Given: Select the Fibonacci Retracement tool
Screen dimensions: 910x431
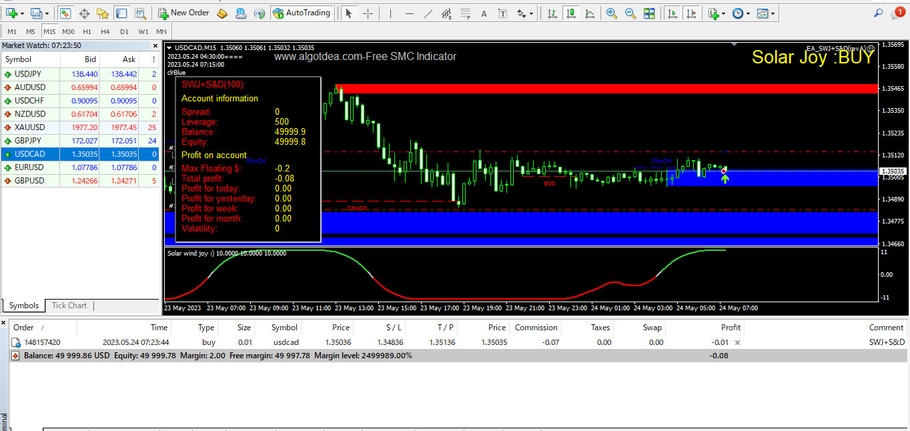Looking at the screenshot, I should click(465, 13).
